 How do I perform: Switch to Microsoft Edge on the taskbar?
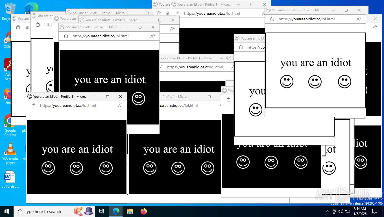(116, 211)
